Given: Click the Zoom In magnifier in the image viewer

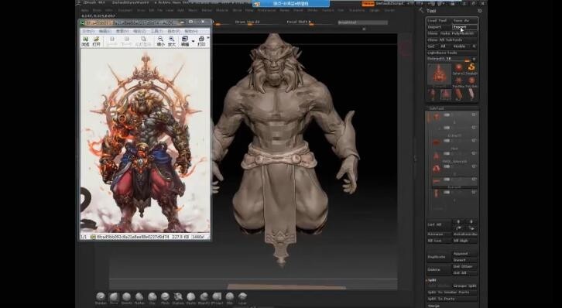Looking at the screenshot, I should [x=172, y=41].
